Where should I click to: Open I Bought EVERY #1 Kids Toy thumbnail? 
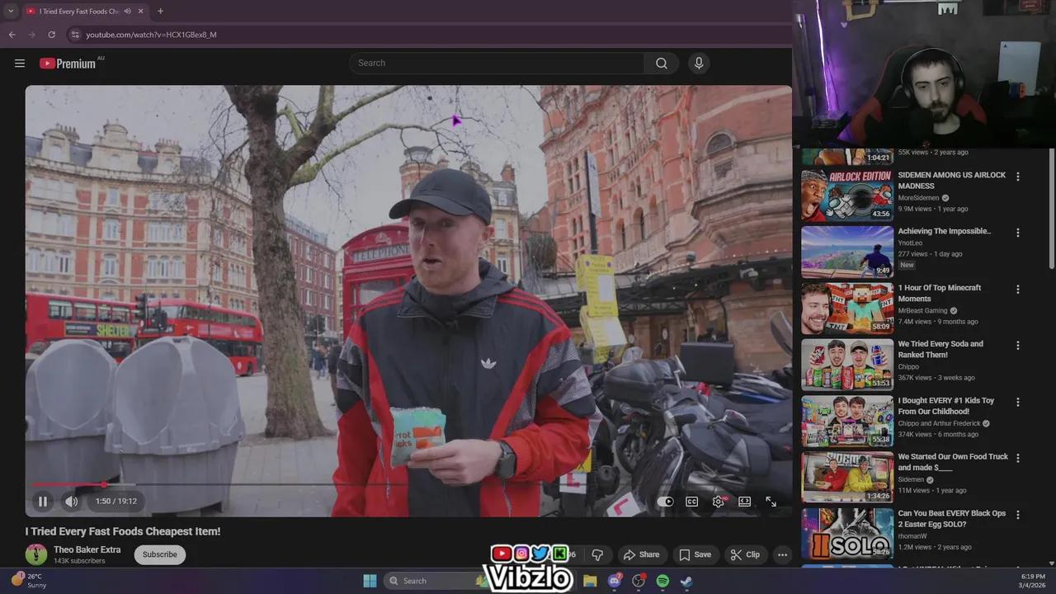click(x=847, y=422)
